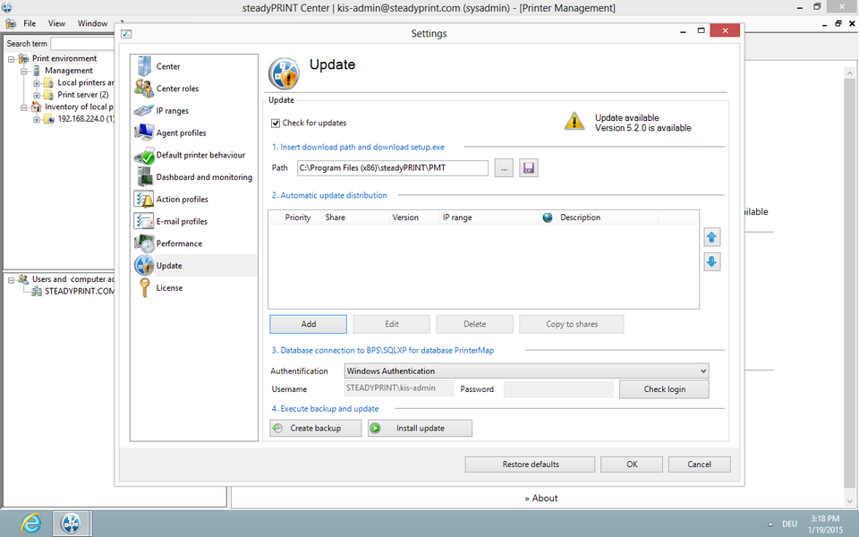Confirm settings with the OK button
Image resolution: width=859 pixels, height=537 pixels.
632,465
